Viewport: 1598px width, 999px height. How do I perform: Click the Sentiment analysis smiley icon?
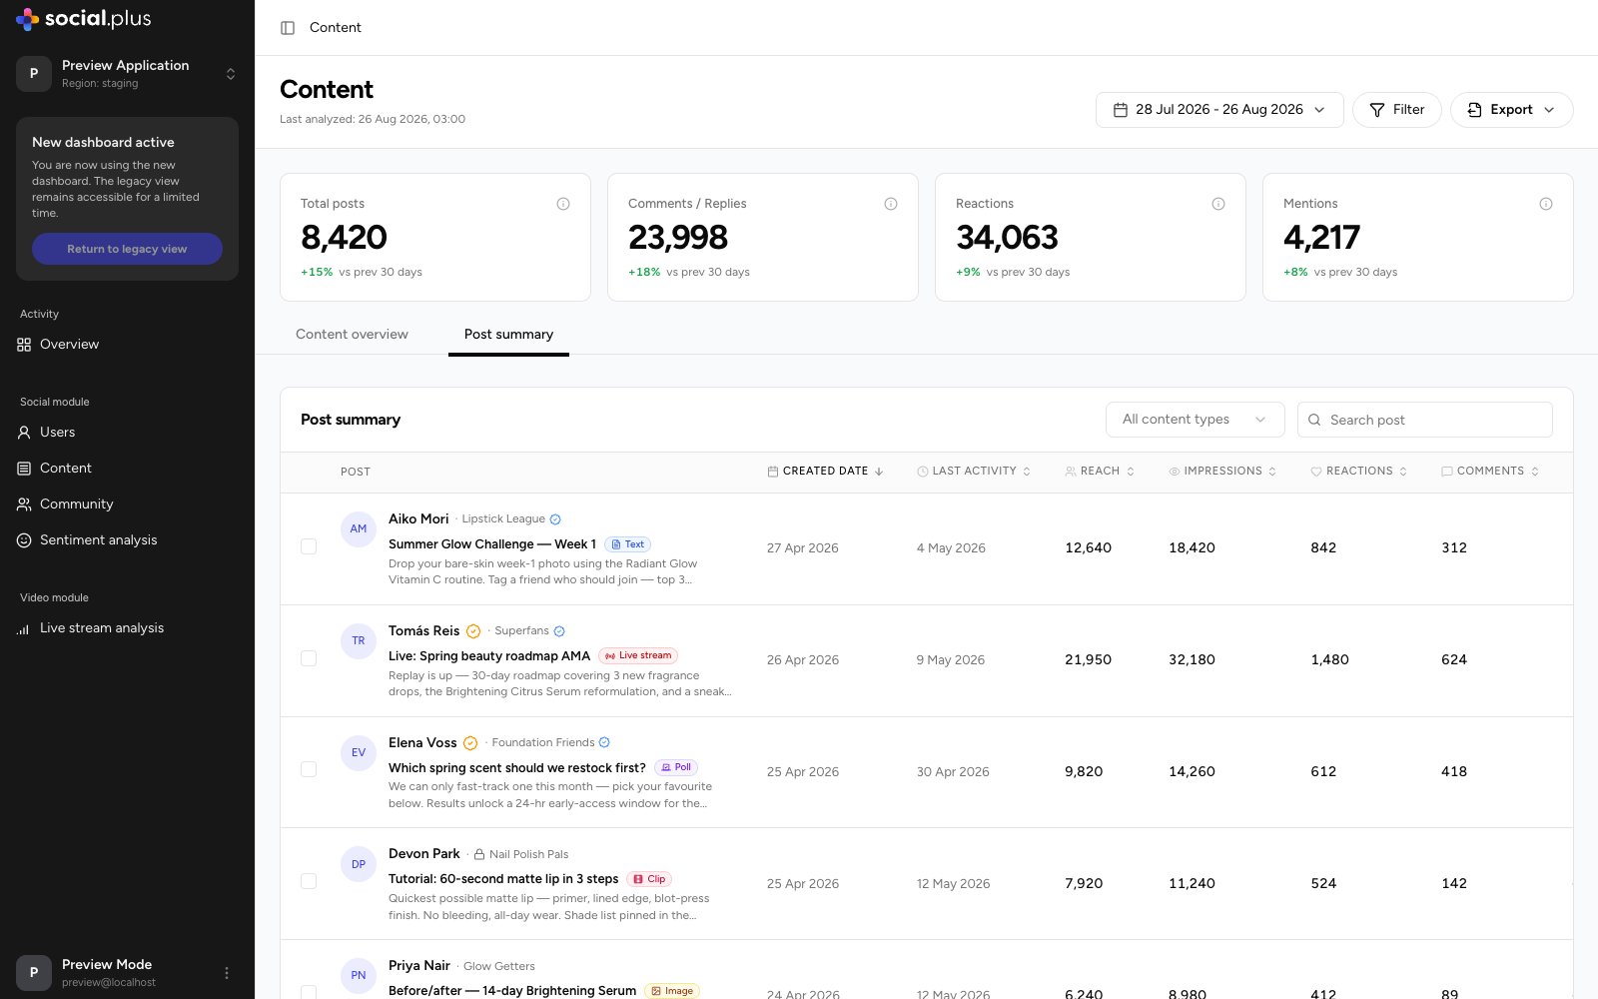point(24,540)
